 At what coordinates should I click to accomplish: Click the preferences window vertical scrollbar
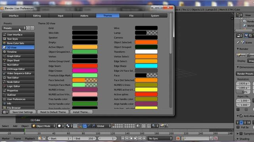point(171,34)
